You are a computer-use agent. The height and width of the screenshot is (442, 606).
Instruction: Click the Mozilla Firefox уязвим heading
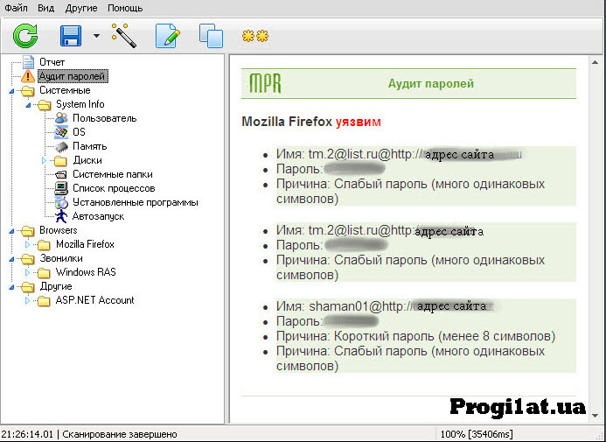311,122
